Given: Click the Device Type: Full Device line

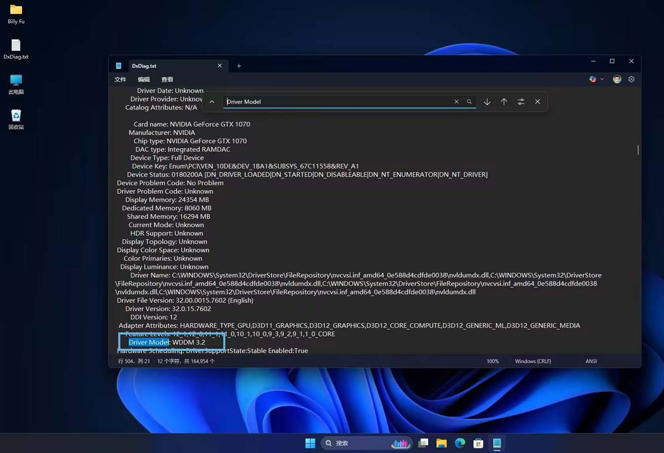Looking at the screenshot, I should pyautogui.click(x=167, y=158).
